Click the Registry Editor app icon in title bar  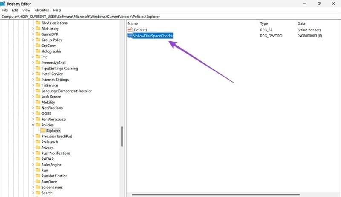tap(3, 3)
